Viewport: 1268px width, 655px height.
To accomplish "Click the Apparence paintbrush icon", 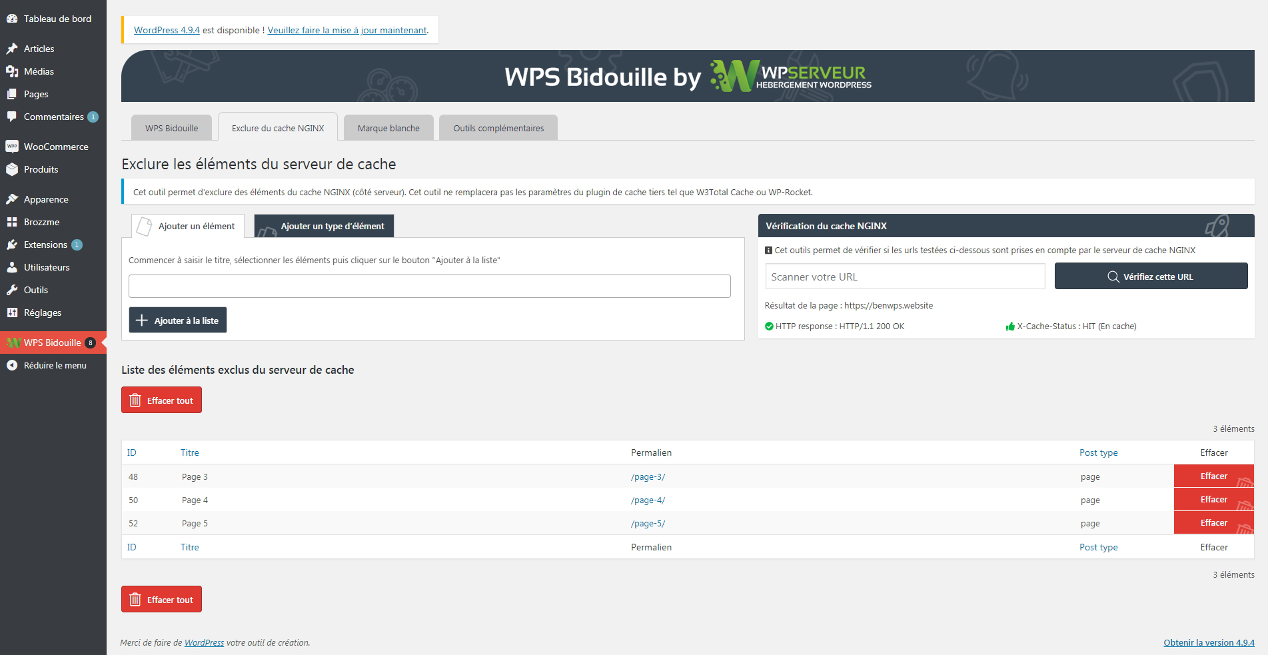I will pyautogui.click(x=12, y=199).
